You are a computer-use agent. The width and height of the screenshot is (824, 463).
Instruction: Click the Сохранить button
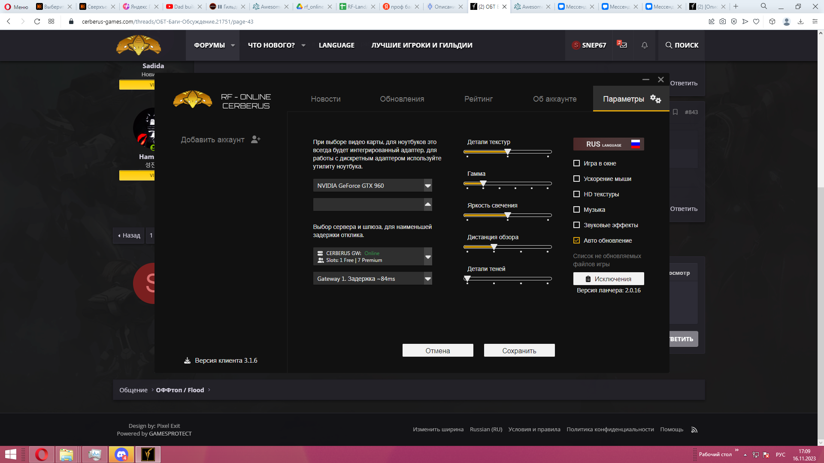pos(519,351)
